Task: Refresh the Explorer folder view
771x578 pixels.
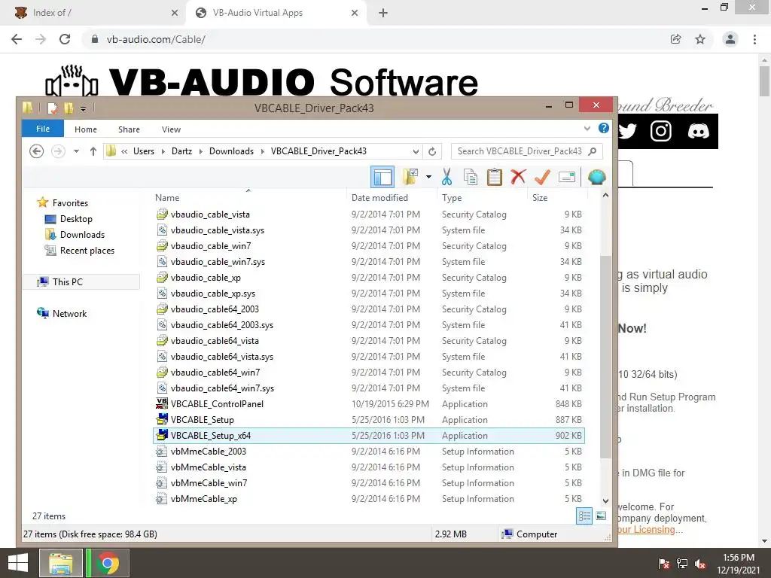Action: [x=432, y=151]
